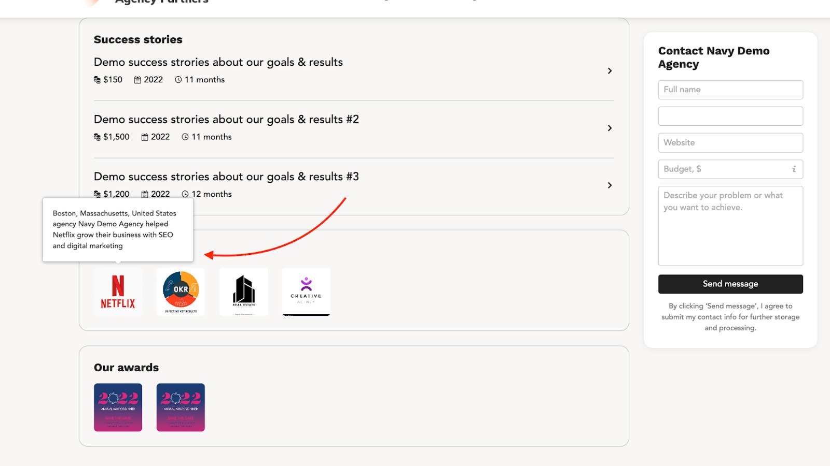Open the OKR client logo
The image size is (830, 466).
[x=181, y=292]
